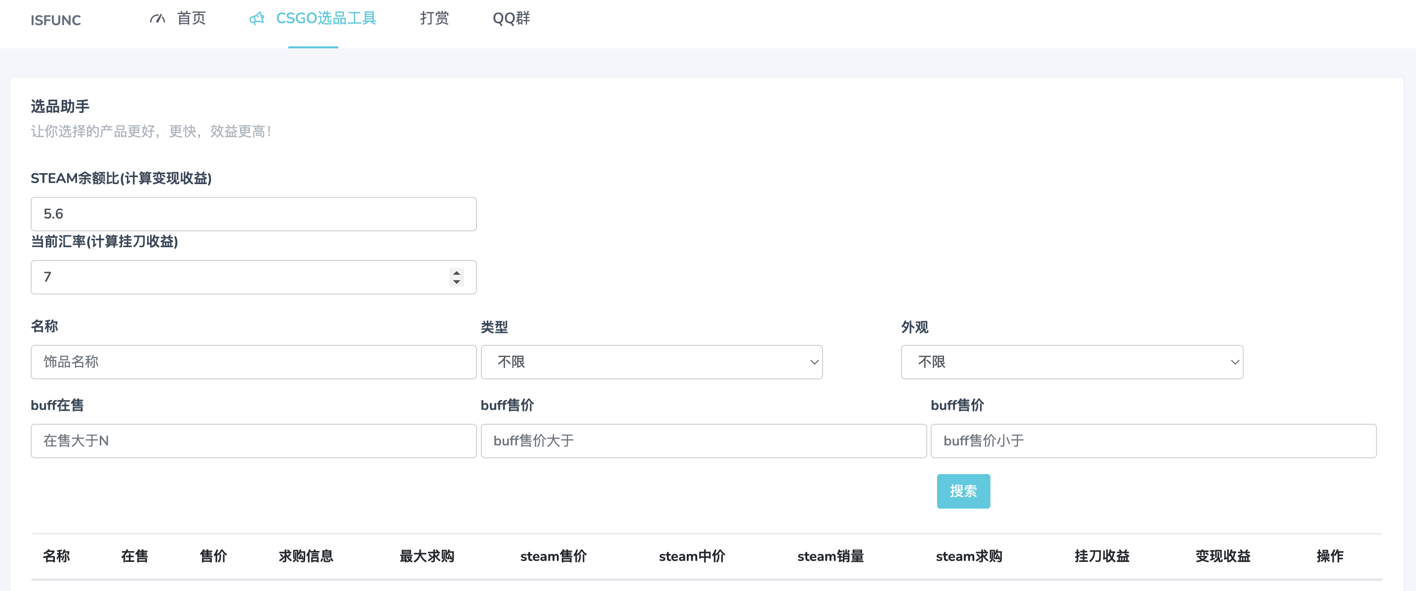This screenshot has height=591, width=1416.
Task: Click the 求购信息 column header
Action: 306,556
